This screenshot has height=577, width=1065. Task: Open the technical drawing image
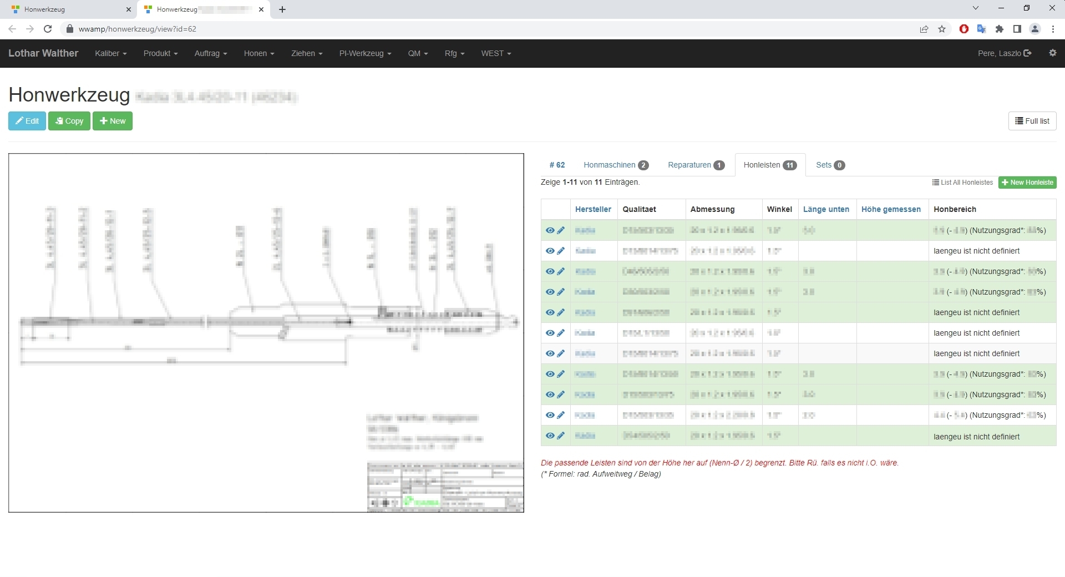[x=266, y=333]
